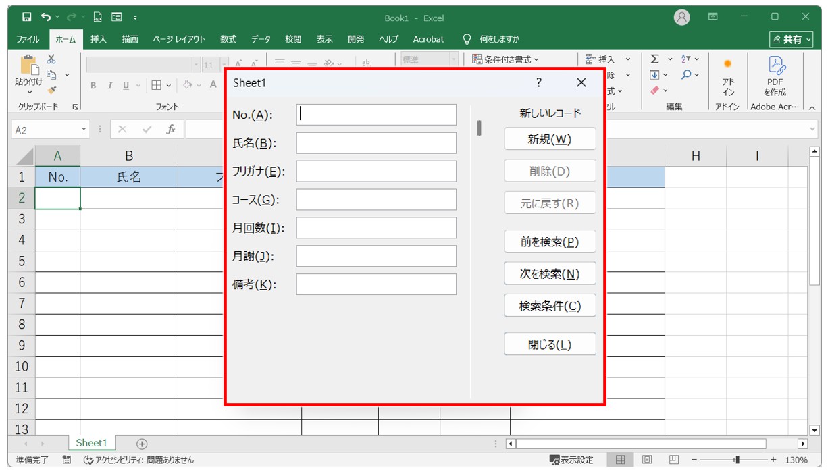Viewport: 828px width, 474px height.
Task: Open the Acrobat ribbon tab
Action: point(429,39)
